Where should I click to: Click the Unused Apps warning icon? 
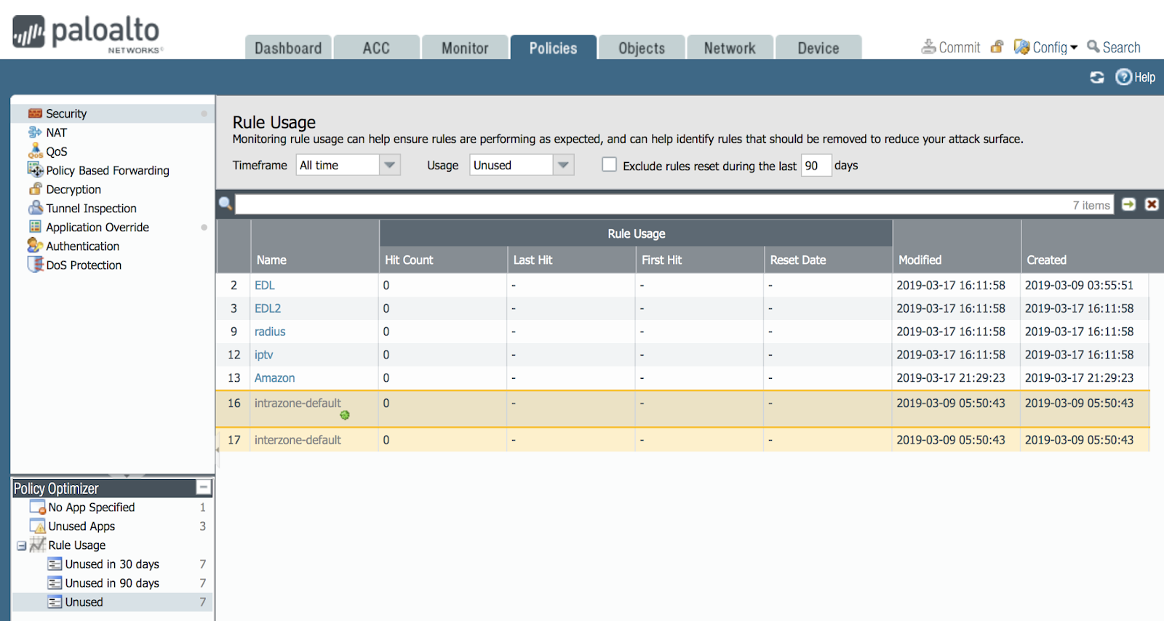38,526
